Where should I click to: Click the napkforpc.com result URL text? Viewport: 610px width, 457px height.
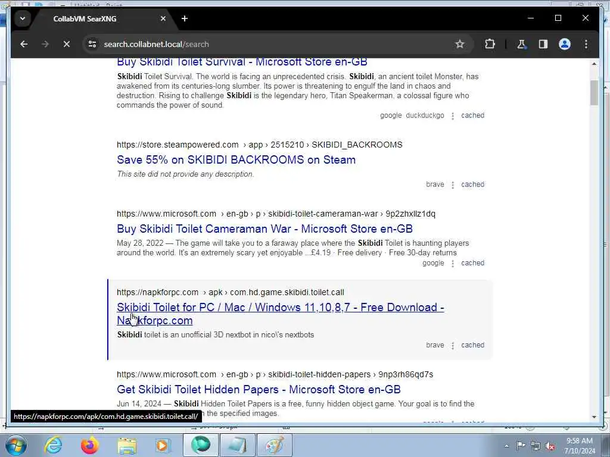tap(231, 292)
